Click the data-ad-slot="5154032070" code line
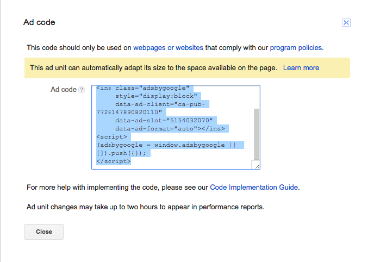The width and height of the screenshot is (374, 262). coord(164,120)
